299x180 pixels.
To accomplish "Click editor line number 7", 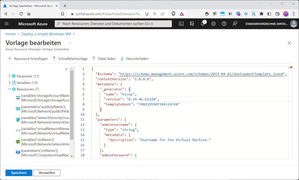I will (x=83, y=99).
